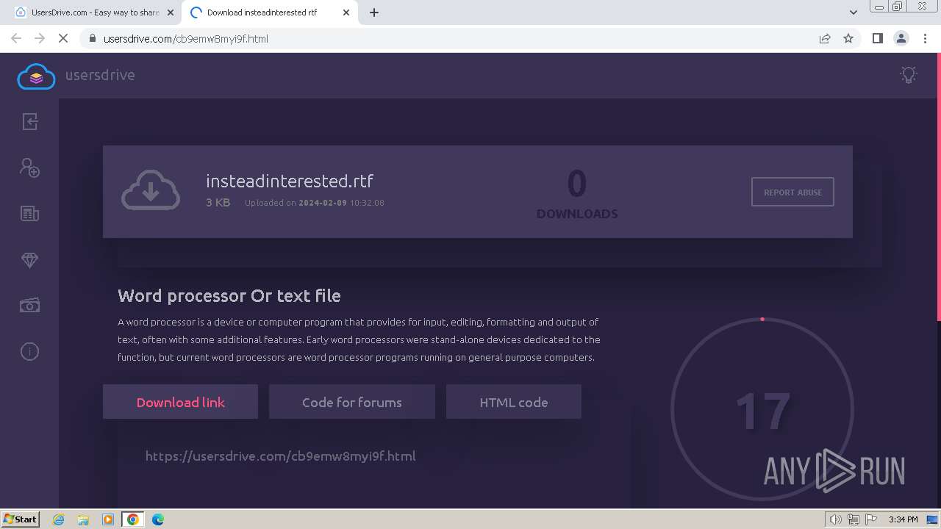Close the UsersDrive.com browser tab

(171, 12)
